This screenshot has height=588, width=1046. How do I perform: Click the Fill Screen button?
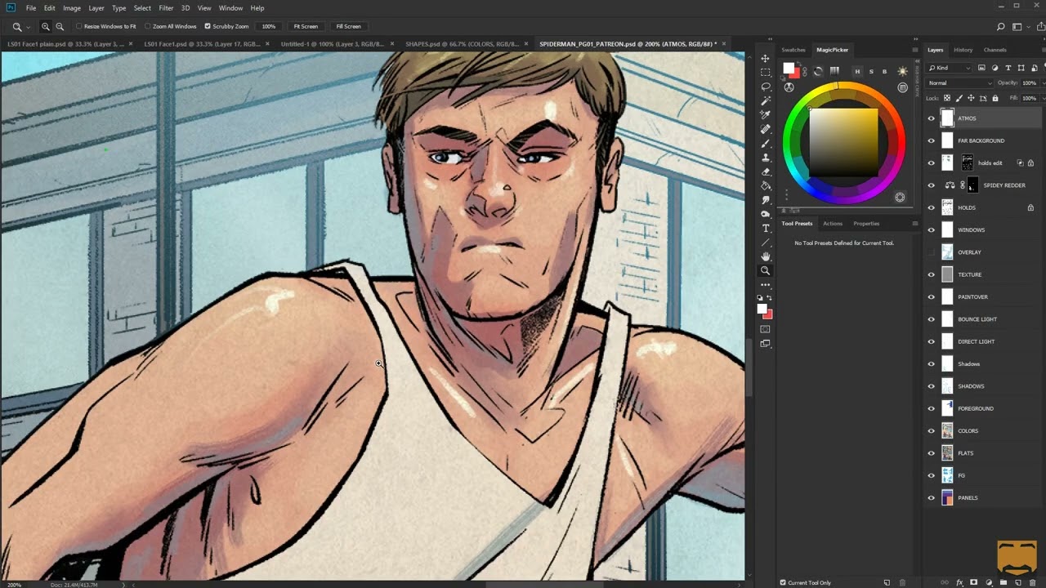[348, 26]
